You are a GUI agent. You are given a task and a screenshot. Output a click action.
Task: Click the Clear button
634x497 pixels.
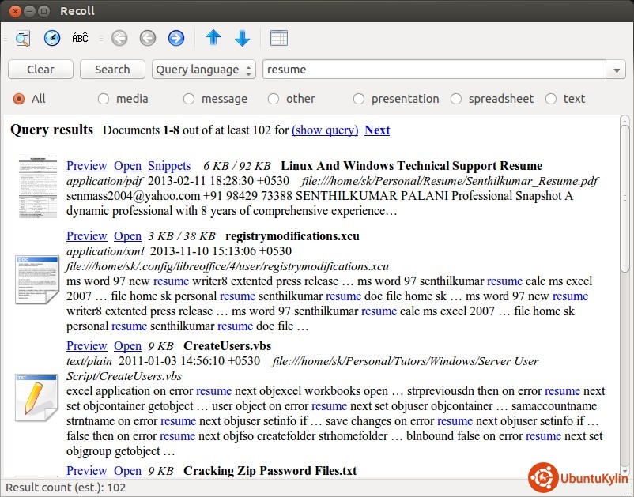(40, 70)
